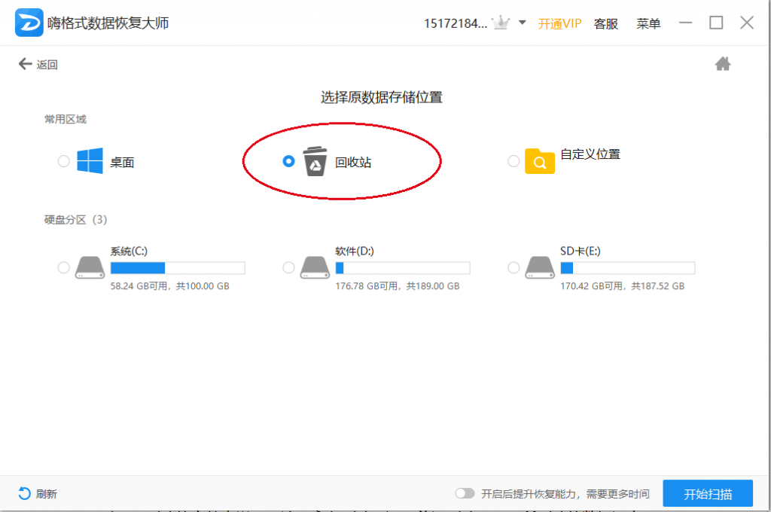Click the SD卡(E:) drive icon

pos(540,267)
